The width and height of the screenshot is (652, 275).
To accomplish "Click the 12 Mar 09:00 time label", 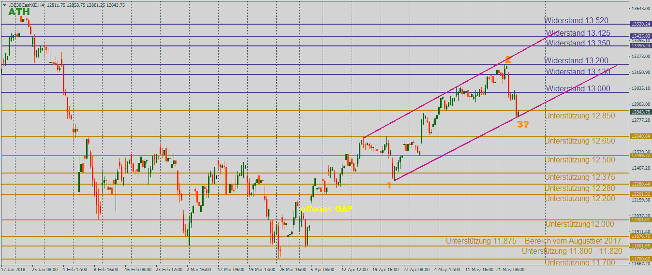I will 231,270.
